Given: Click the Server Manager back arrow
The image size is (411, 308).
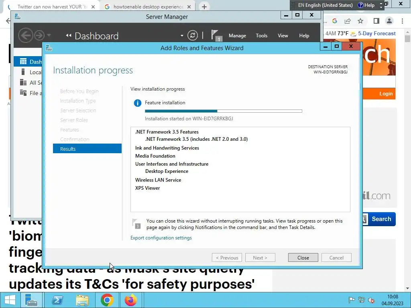Looking at the screenshot, I should click(25, 35).
